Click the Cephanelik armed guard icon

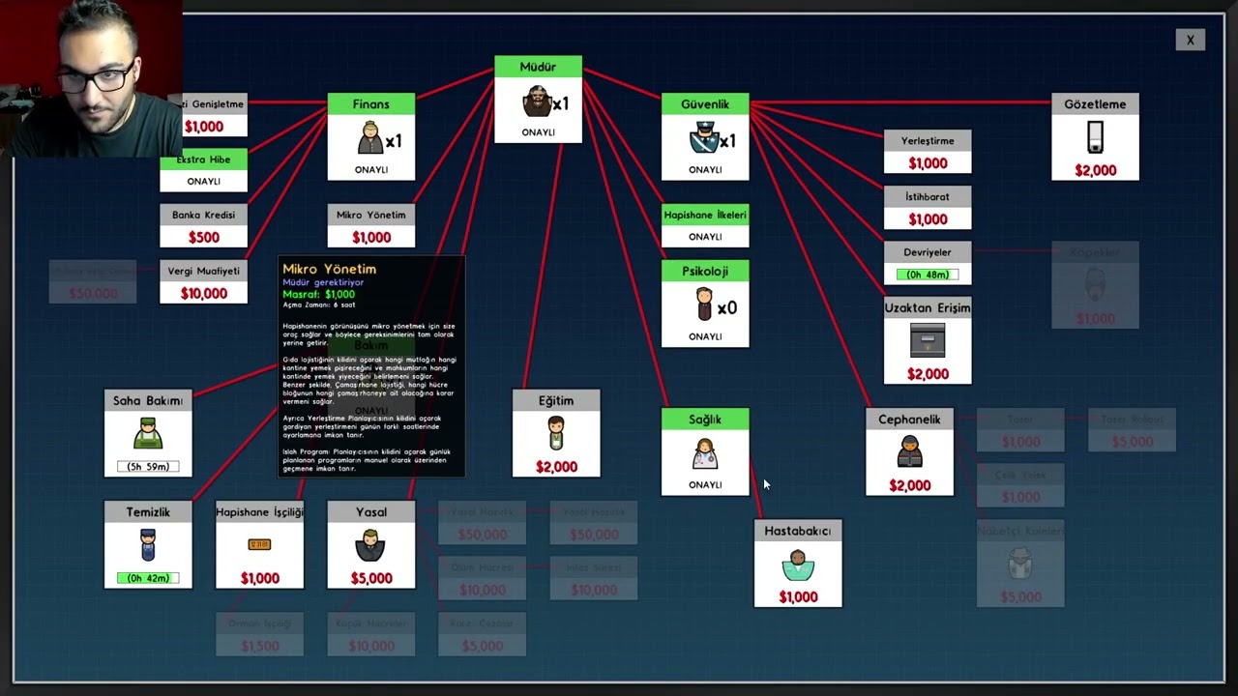(x=909, y=452)
